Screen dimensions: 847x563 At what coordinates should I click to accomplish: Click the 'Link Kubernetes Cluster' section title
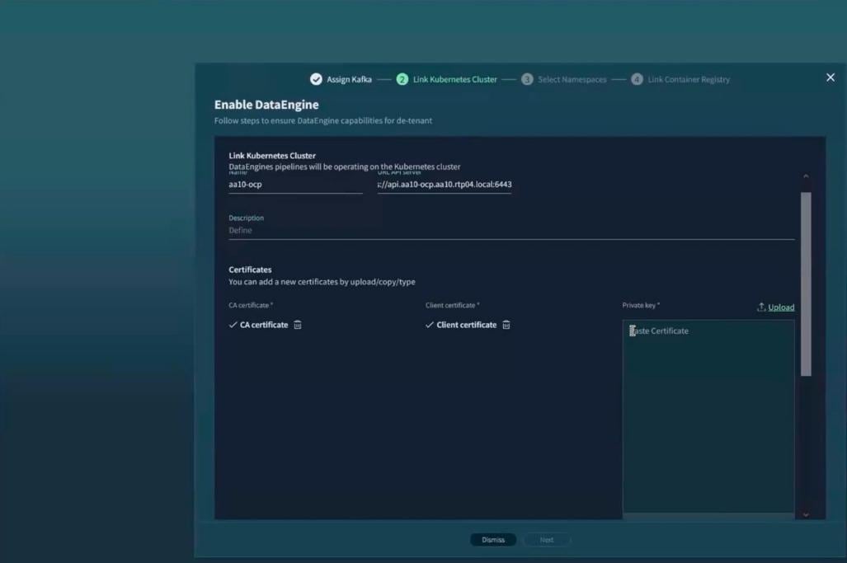click(x=271, y=156)
